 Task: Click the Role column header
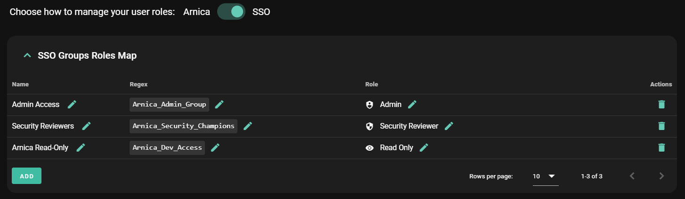(x=372, y=84)
